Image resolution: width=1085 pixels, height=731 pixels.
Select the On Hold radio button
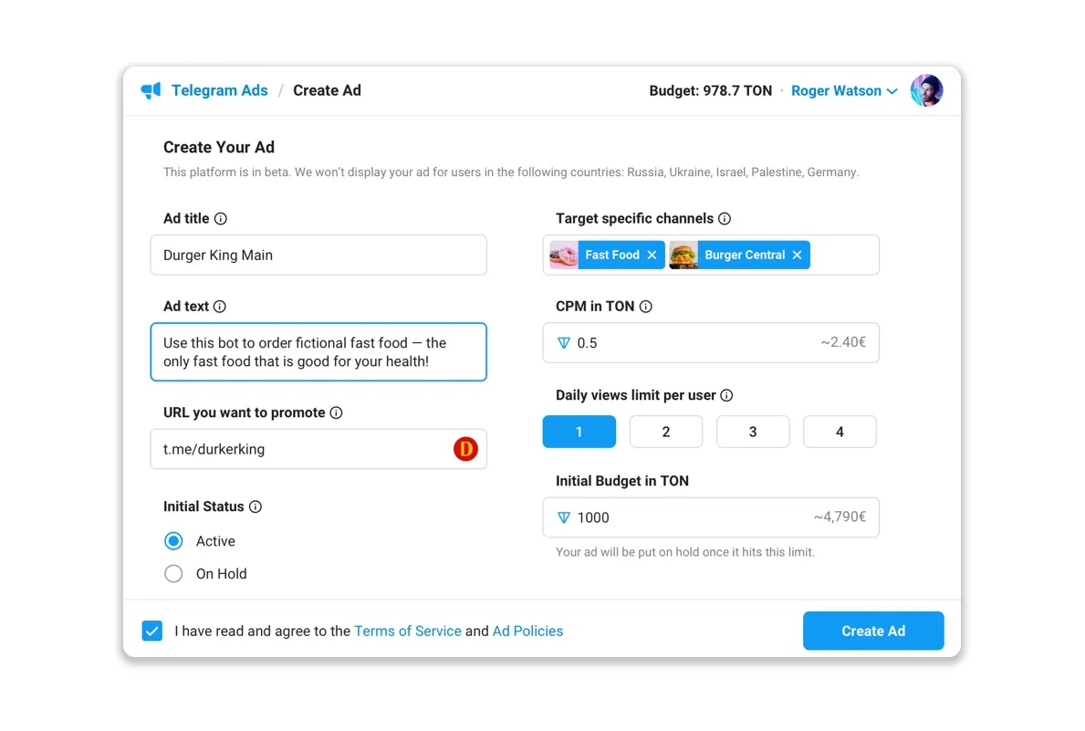[x=173, y=574]
